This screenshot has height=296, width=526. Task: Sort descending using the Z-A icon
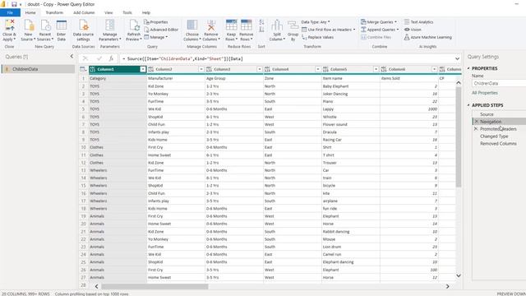tap(261, 30)
